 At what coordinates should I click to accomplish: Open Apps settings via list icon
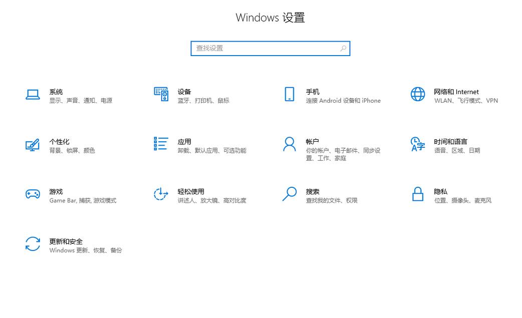pos(161,144)
